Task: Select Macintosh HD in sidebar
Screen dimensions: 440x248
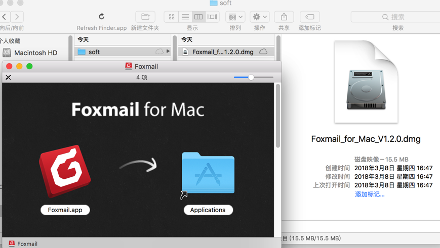Action: pyautogui.click(x=34, y=53)
